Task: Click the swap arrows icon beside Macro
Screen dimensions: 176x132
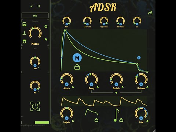Action: [46, 39]
